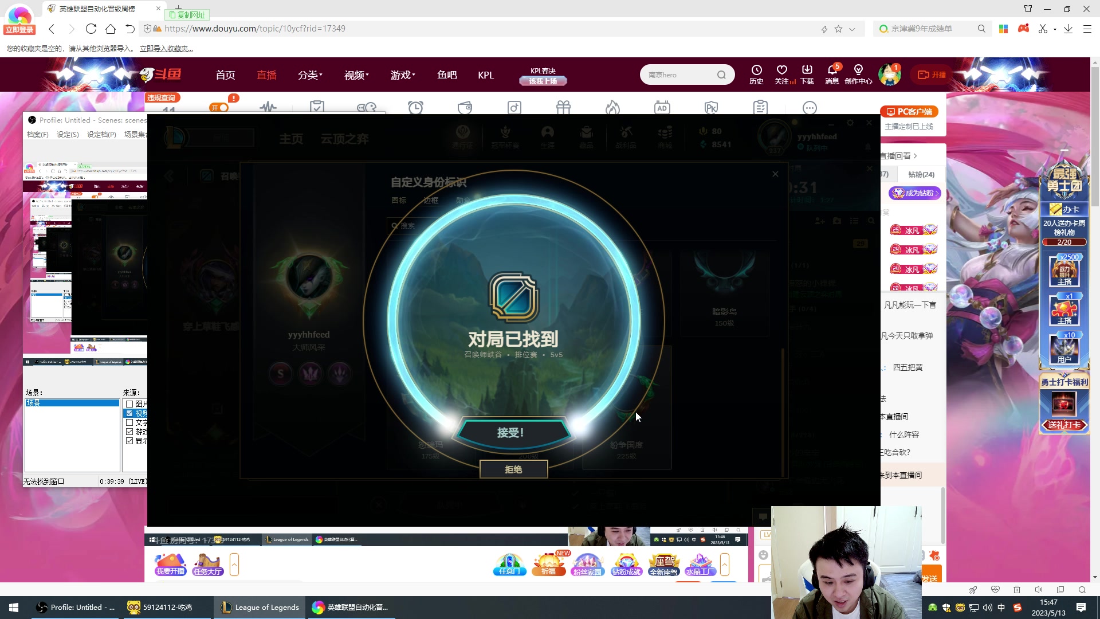This screenshot has width=1100, height=619.
Task: Click the 钻粉成就 icon
Action: pyautogui.click(x=626, y=563)
